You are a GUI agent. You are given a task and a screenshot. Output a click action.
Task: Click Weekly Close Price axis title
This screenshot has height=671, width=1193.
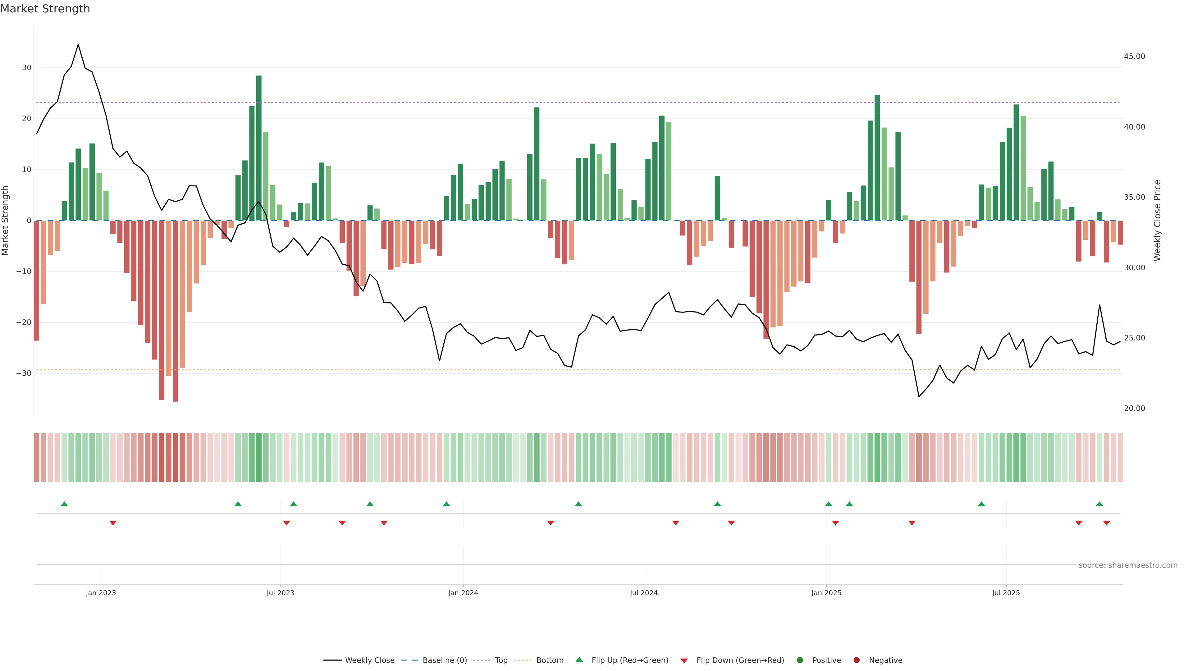pos(1157,221)
